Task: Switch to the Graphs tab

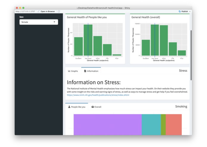Action: (x=73, y=71)
